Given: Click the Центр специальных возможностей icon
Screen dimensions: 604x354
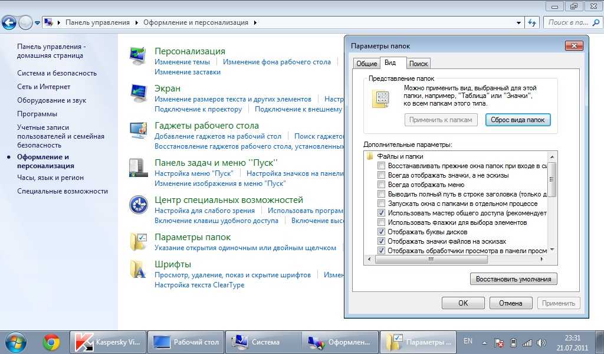Looking at the screenshot, I should click(138, 205).
